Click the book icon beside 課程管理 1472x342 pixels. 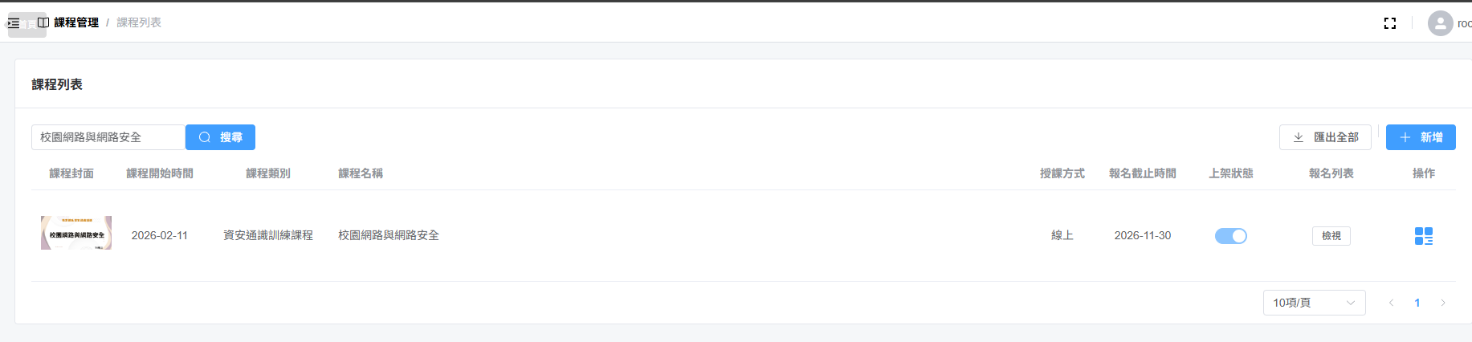(43, 22)
